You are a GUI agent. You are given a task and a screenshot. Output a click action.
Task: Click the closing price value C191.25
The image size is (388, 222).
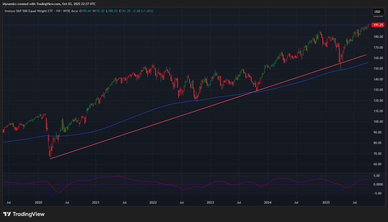125,11
